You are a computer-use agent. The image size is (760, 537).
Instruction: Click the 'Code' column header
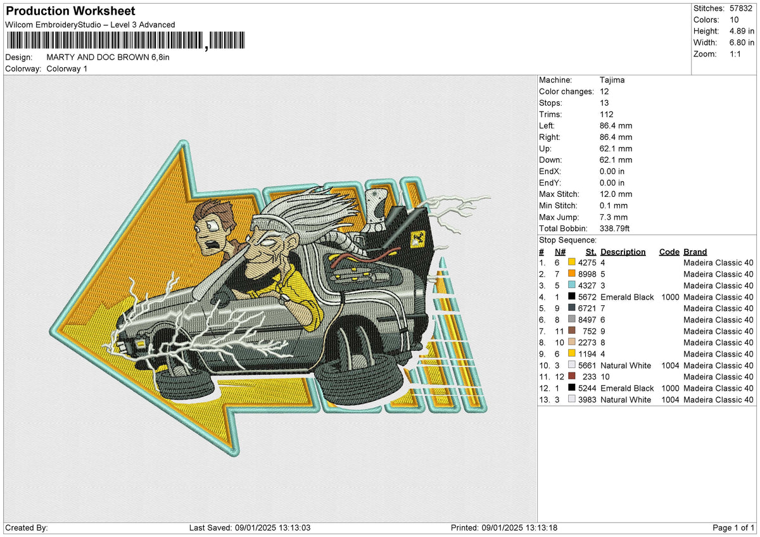(x=669, y=251)
